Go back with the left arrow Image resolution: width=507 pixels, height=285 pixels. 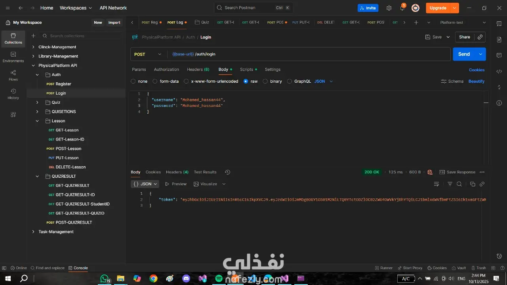click(21, 8)
